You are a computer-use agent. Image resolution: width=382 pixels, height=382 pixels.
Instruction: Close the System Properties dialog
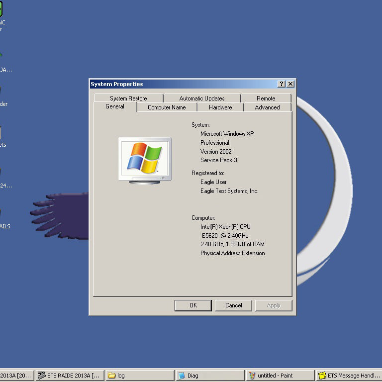pos(290,84)
